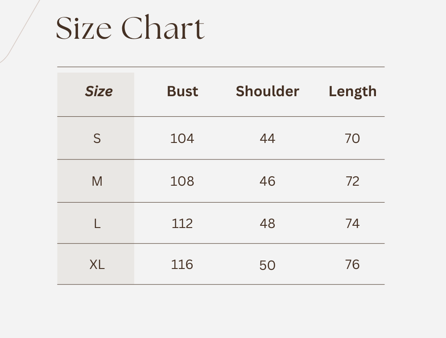Viewport: 446px width, 338px height.
Task: Click the XL size row label
Action: [97, 265]
